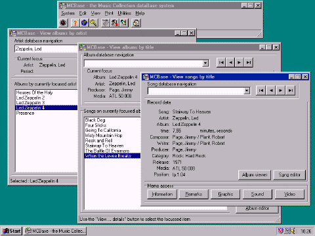The height and width of the screenshot is (236, 315).
Task: Expand the Album database navigation dropdown
Action: [x=205, y=64]
